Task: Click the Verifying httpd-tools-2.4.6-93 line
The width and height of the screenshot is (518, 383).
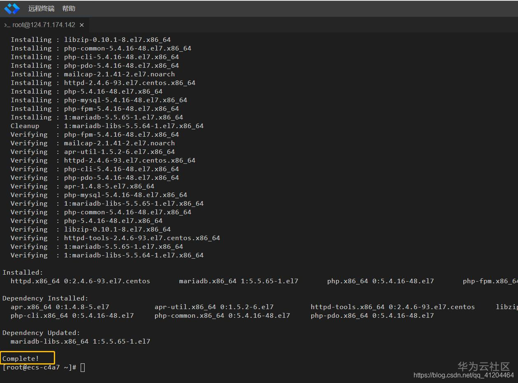Action: tap(115, 238)
